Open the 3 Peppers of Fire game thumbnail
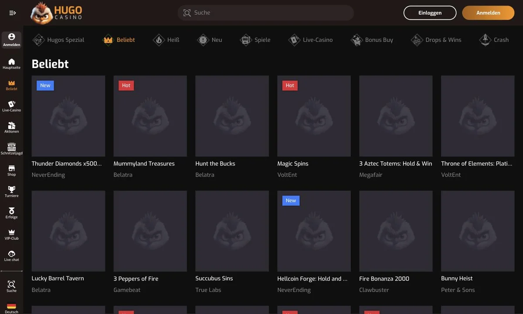This screenshot has height=314, width=523. [x=150, y=231]
